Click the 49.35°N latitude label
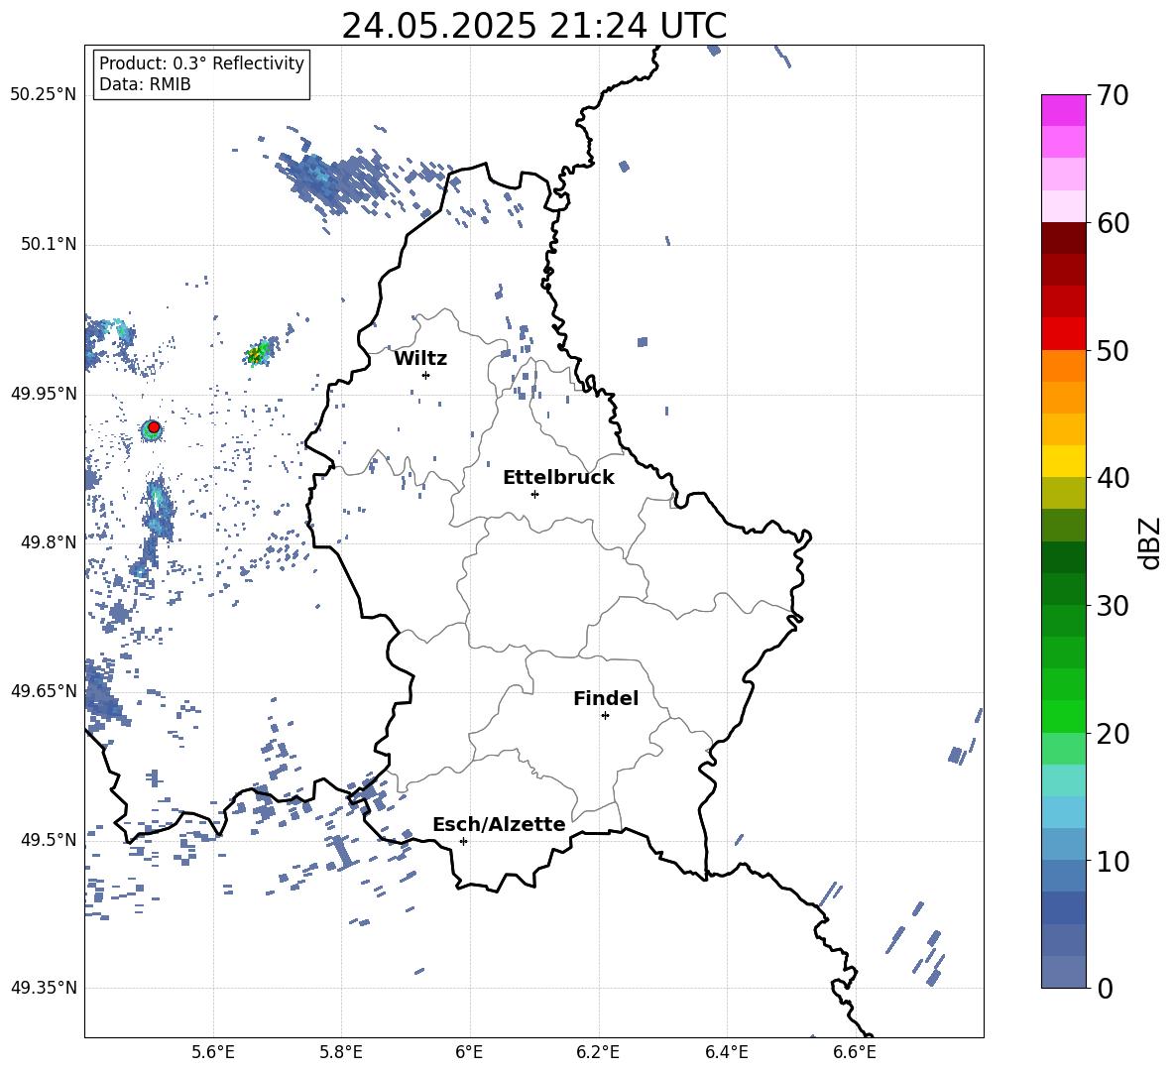Viewport: 1174px width, 1072px height. (44, 988)
